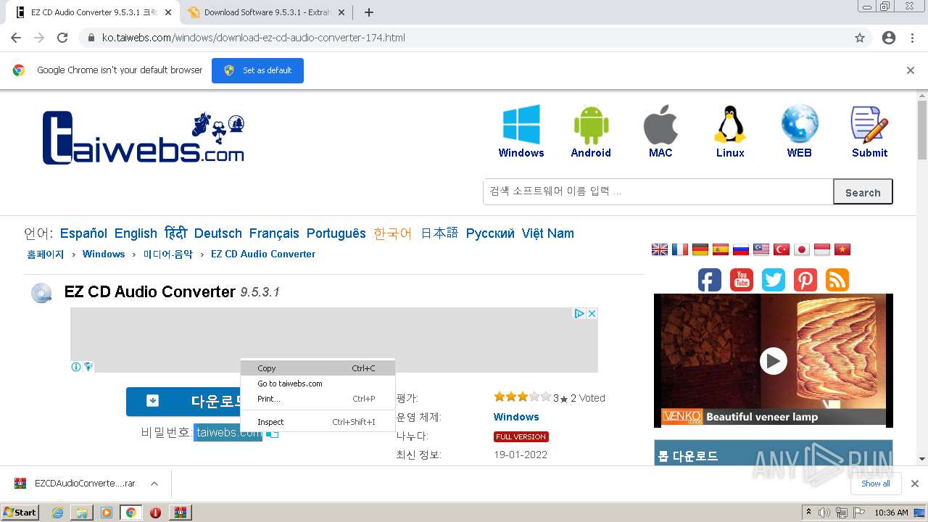Expand the EZCDAudioConverter rar download options
Image resolution: width=928 pixels, height=522 pixels.
(x=154, y=484)
